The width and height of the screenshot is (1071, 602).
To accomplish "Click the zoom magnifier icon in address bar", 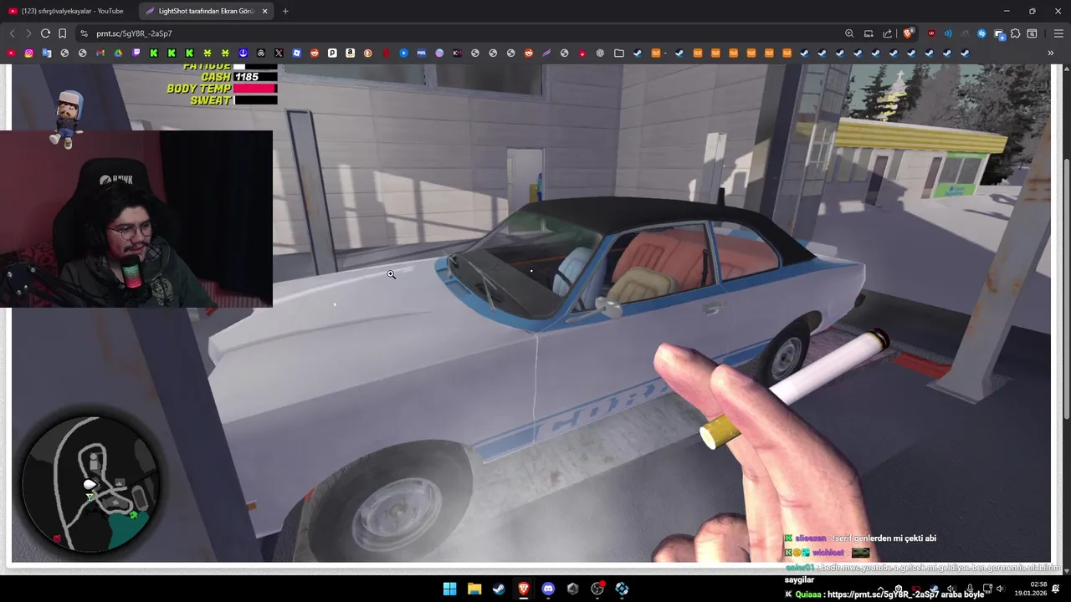I will tap(849, 33).
